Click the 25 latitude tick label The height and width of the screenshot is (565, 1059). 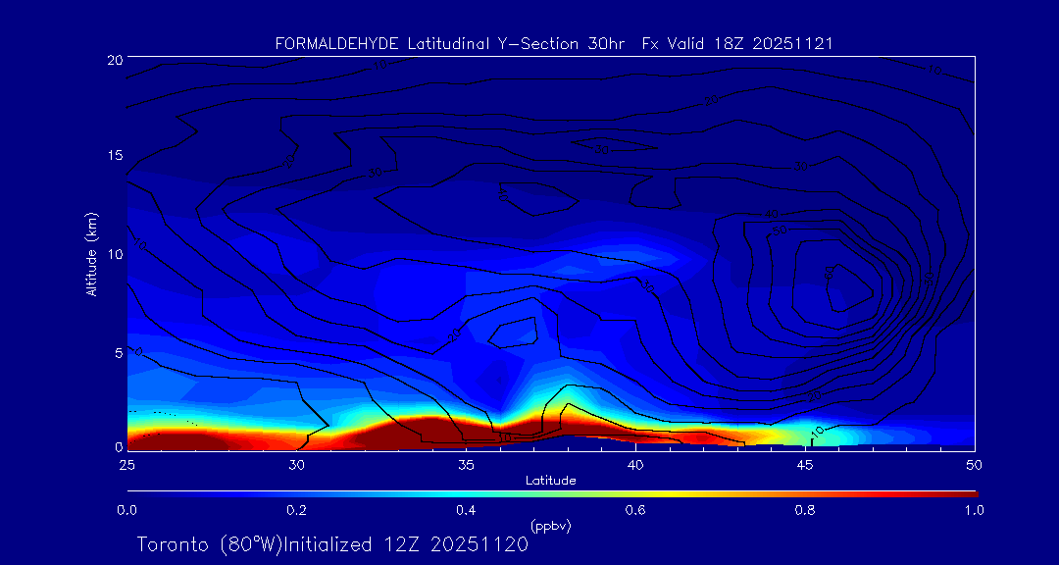pos(126,464)
